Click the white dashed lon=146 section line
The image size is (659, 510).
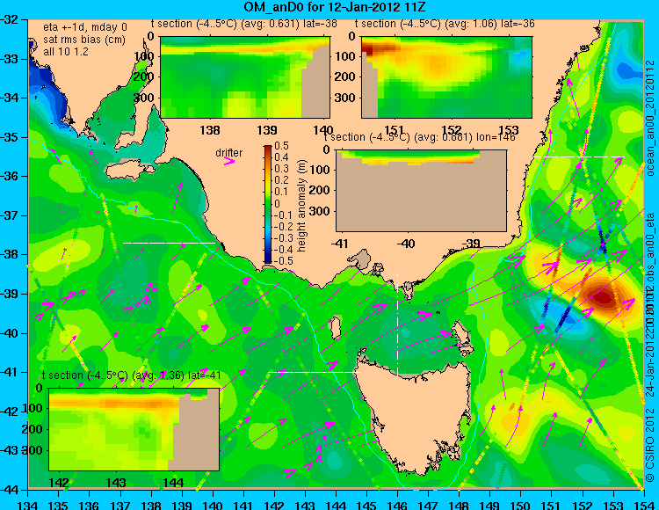pyautogui.click(x=397, y=324)
